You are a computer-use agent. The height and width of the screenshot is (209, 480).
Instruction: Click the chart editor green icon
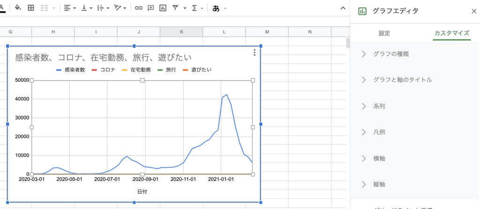(362, 11)
